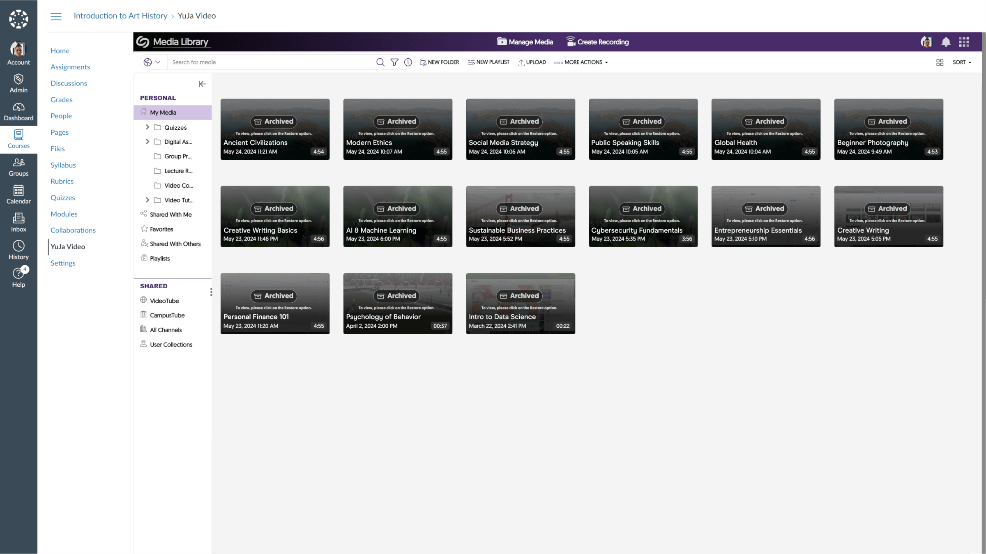Select the Psychology of Behavior thumbnail
The image size is (986, 554).
click(x=398, y=303)
